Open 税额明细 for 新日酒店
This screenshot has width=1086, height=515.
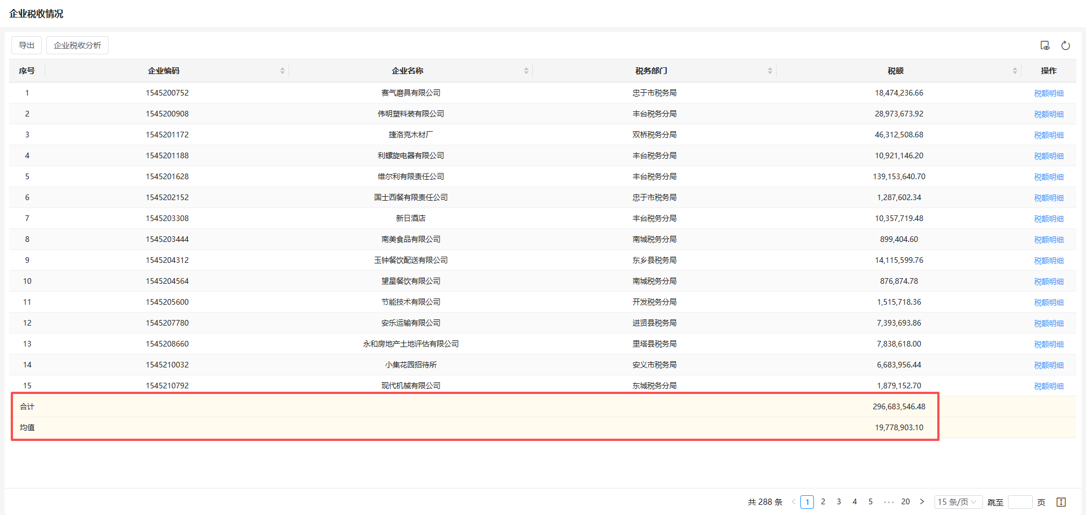click(1049, 219)
